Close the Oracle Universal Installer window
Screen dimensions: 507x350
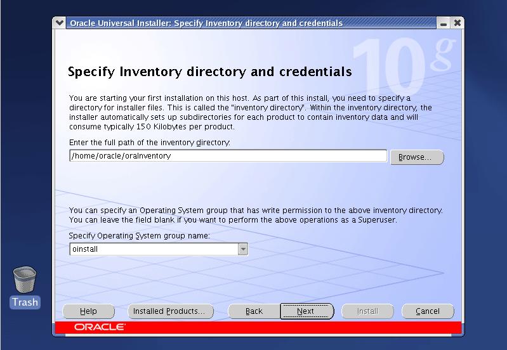[456, 23]
